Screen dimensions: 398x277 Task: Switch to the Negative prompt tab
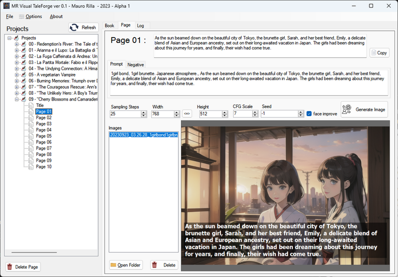(135, 64)
